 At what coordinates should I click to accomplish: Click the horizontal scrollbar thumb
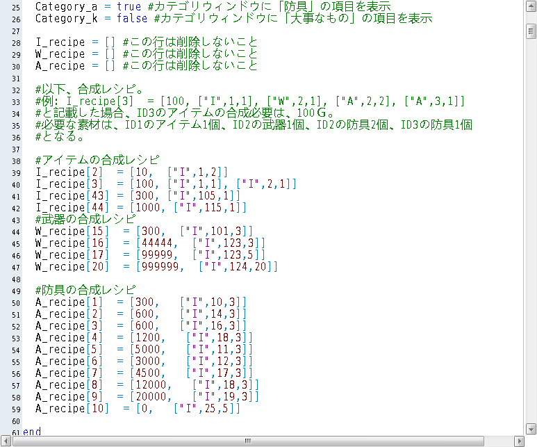(x=248, y=441)
